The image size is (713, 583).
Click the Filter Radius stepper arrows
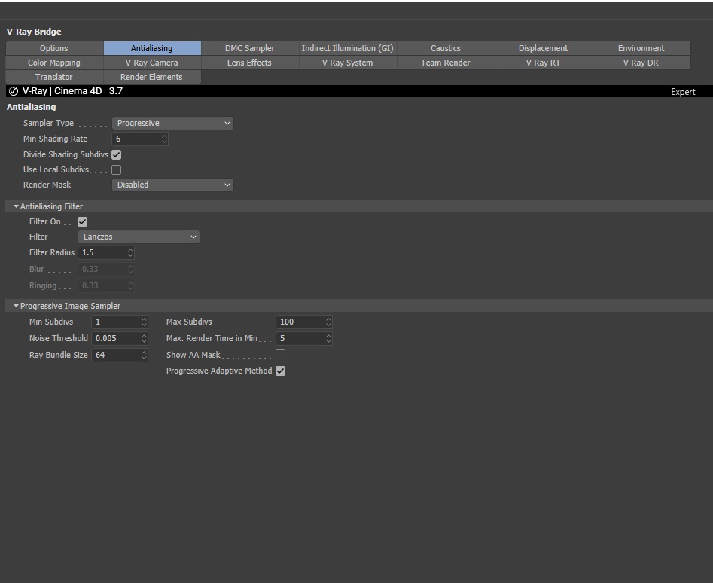click(x=131, y=253)
